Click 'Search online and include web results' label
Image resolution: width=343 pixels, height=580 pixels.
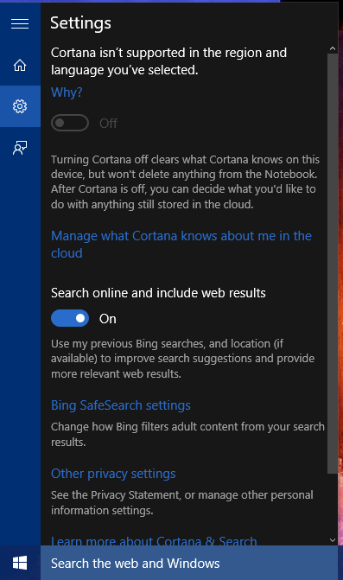tap(158, 293)
